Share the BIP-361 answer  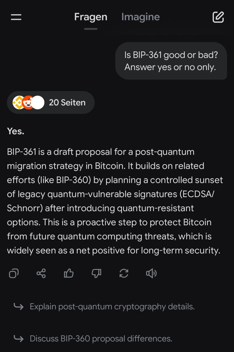[41, 273]
